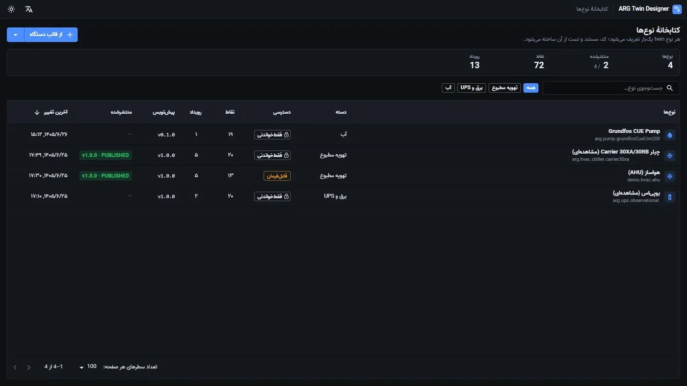Open the هواساز (AHU) type

(x=644, y=172)
